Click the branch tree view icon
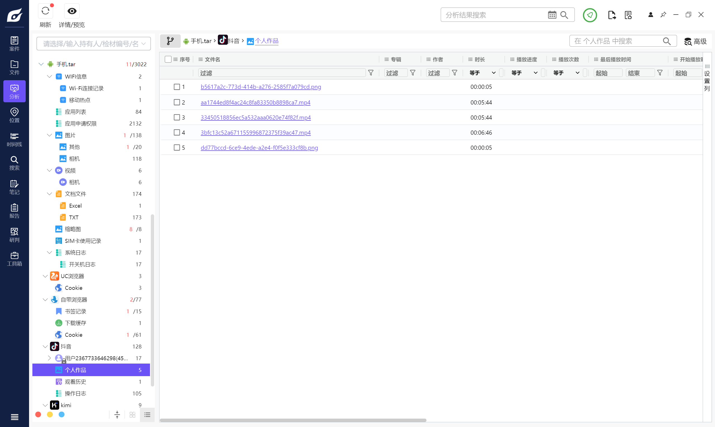Image resolution: width=715 pixels, height=427 pixels. pos(170,41)
